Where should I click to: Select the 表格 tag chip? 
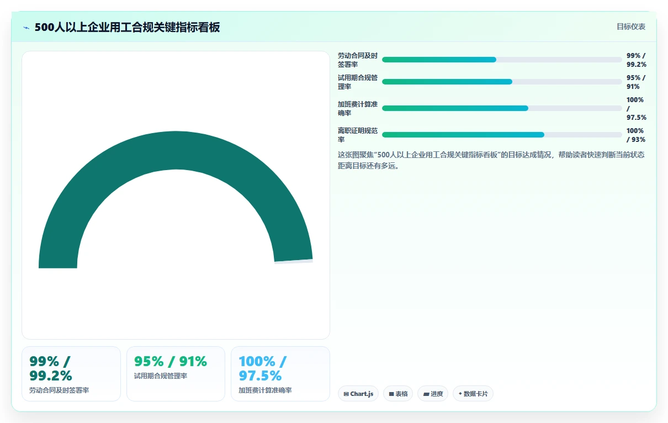(x=398, y=394)
